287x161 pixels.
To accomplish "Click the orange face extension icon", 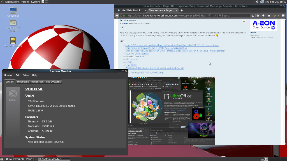I will pyautogui.click(x=275, y=16).
